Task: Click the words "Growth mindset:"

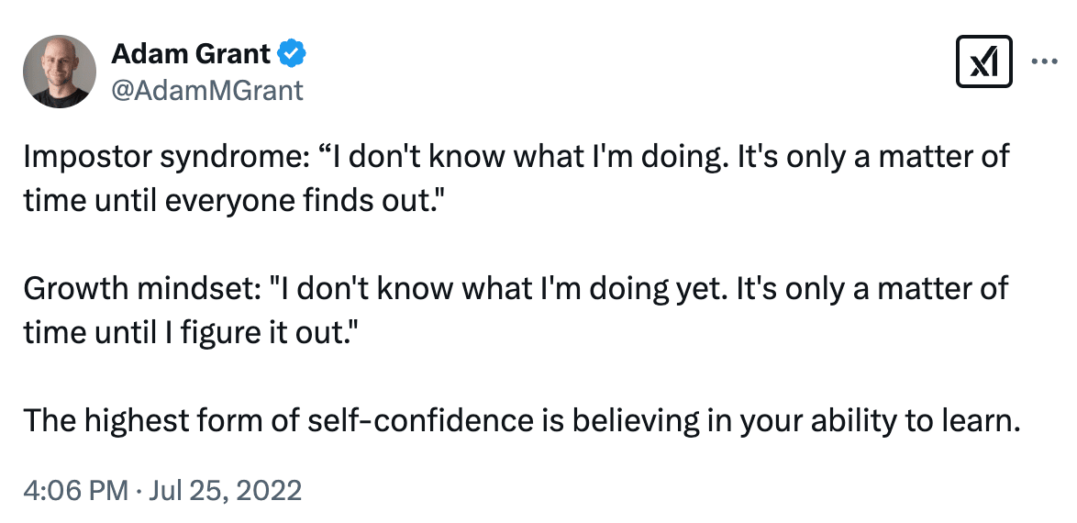Action: pos(141,289)
